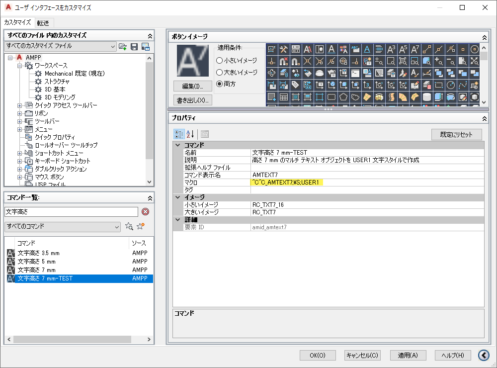Collapse the コマンド一覧 panel
This screenshot has height=368, width=497.
[150, 198]
